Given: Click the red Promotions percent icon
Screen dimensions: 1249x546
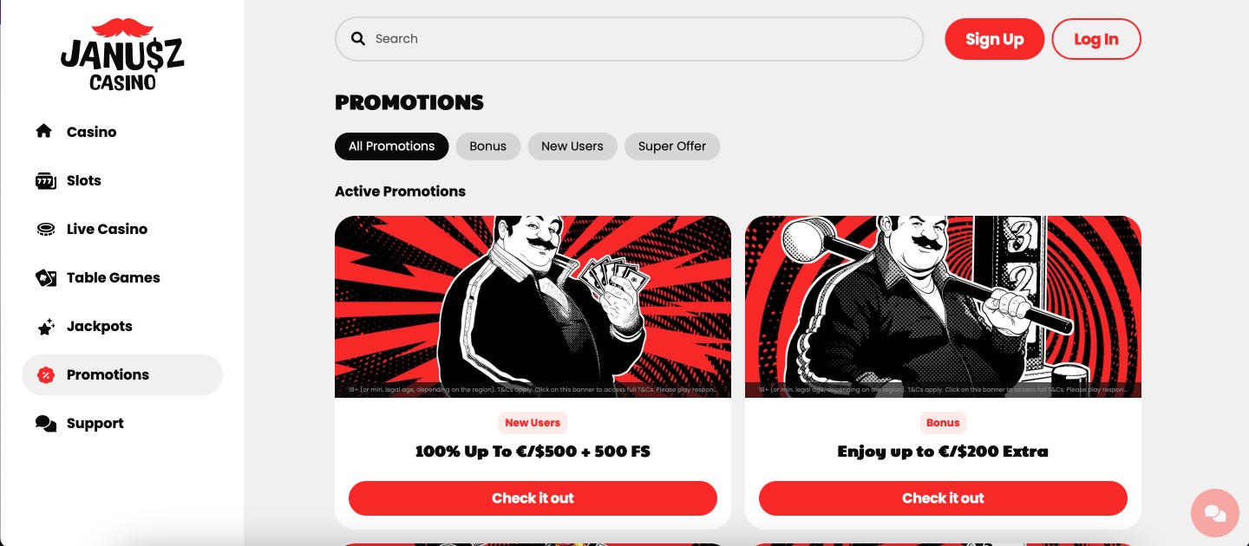Looking at the screenshot, I should [45, 375].
